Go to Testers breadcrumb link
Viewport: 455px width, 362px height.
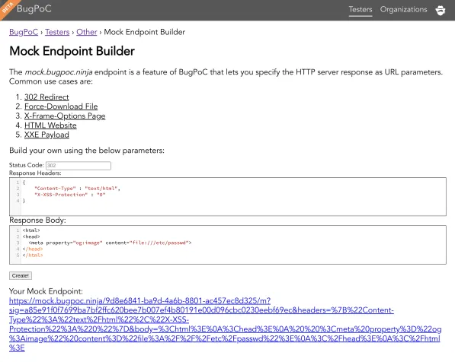57,32
